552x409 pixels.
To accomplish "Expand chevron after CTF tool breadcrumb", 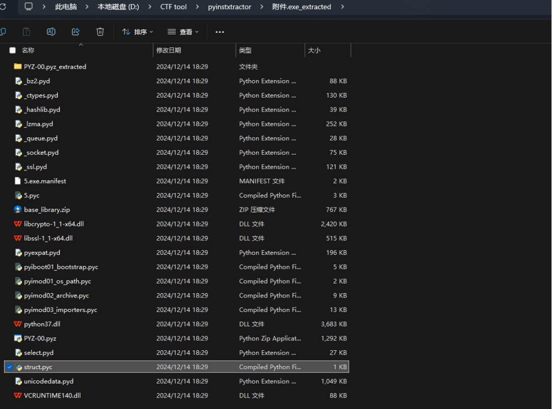I will click(x=197, y=6).
